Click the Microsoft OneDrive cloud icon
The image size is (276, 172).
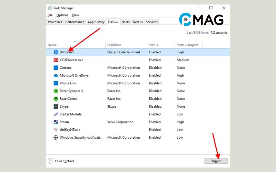pos(56,75)
